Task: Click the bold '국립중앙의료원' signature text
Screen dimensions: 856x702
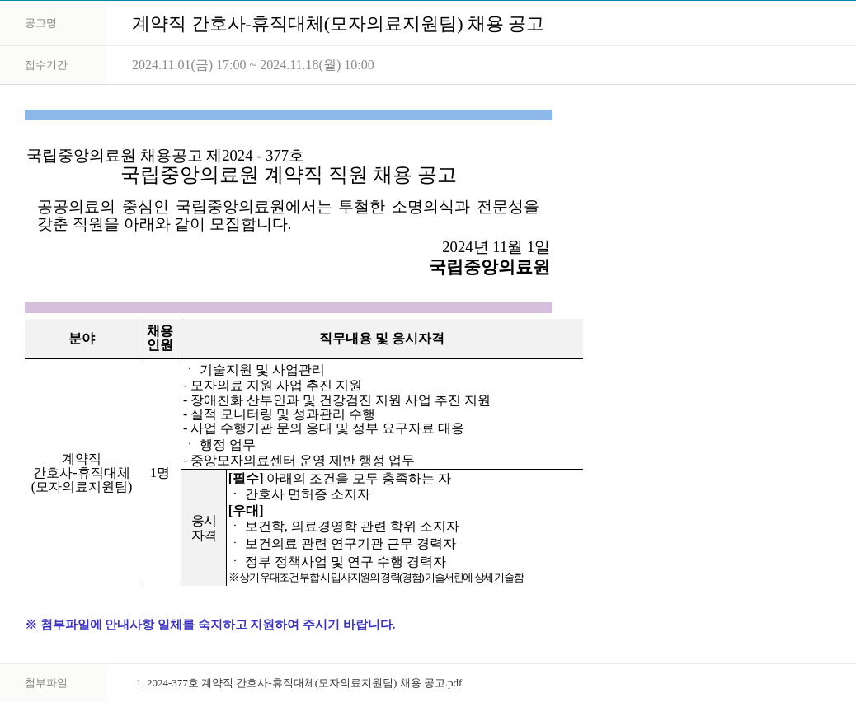Action: pos(489,267)
